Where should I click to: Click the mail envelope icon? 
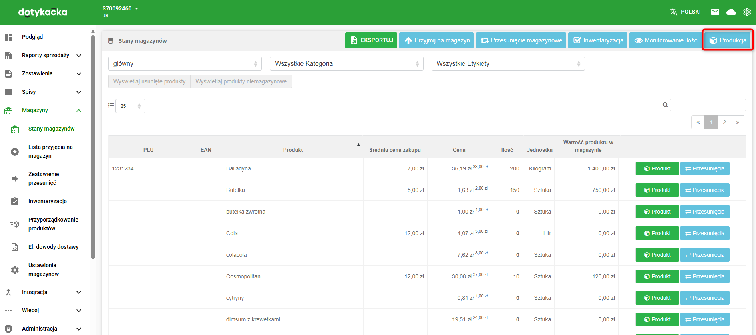click(x=715, y=12)
